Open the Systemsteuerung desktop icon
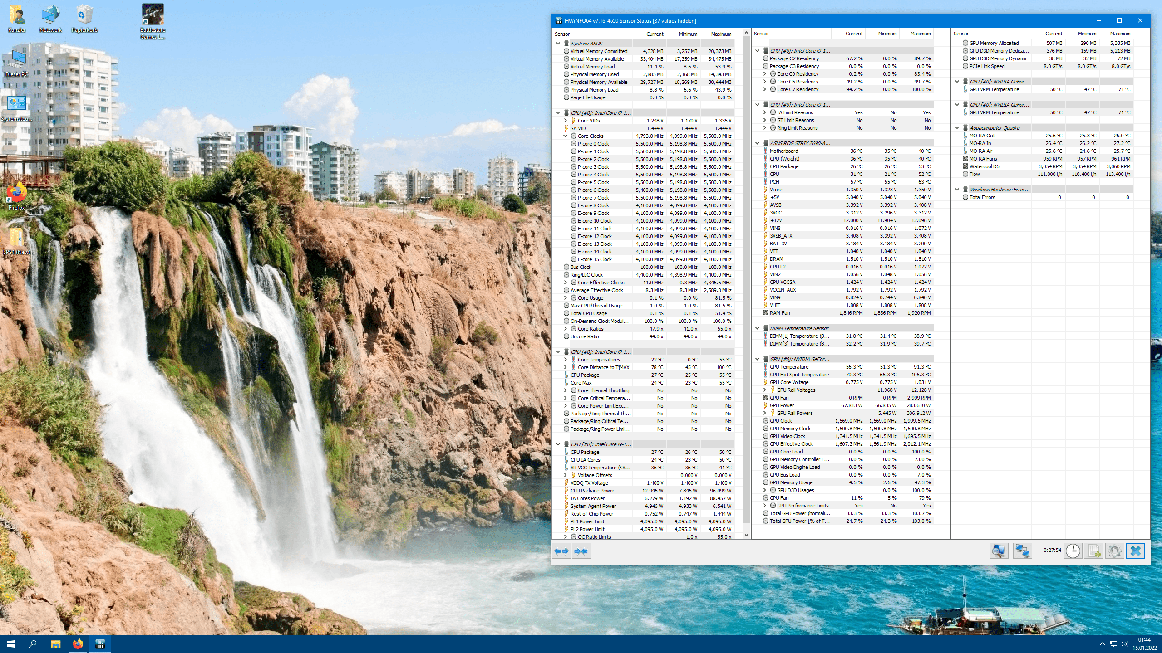 click(17, 108)
